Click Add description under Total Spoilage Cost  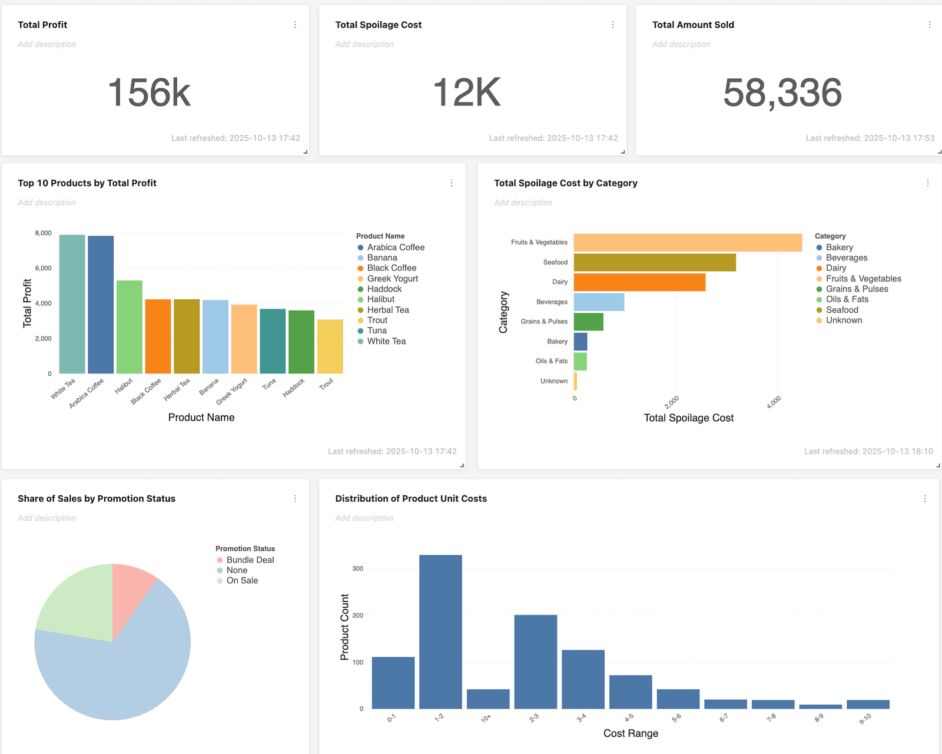364,44
